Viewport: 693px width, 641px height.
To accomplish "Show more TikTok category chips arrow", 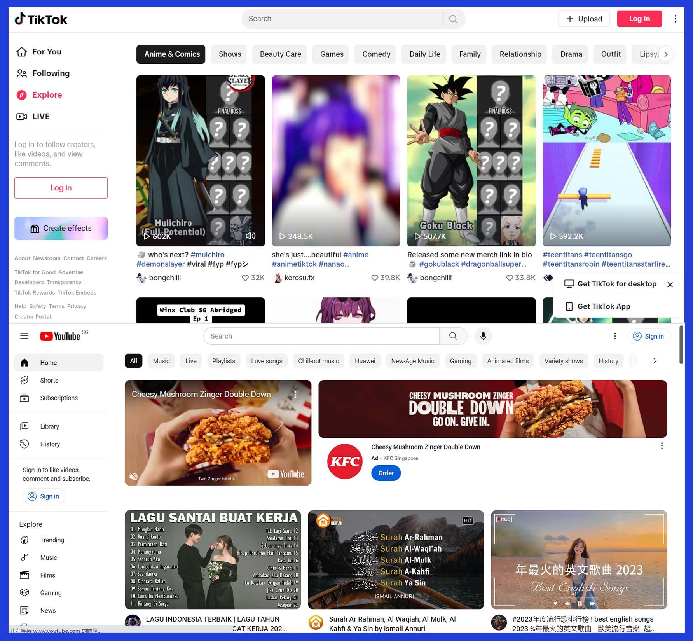I will (666, 54).
